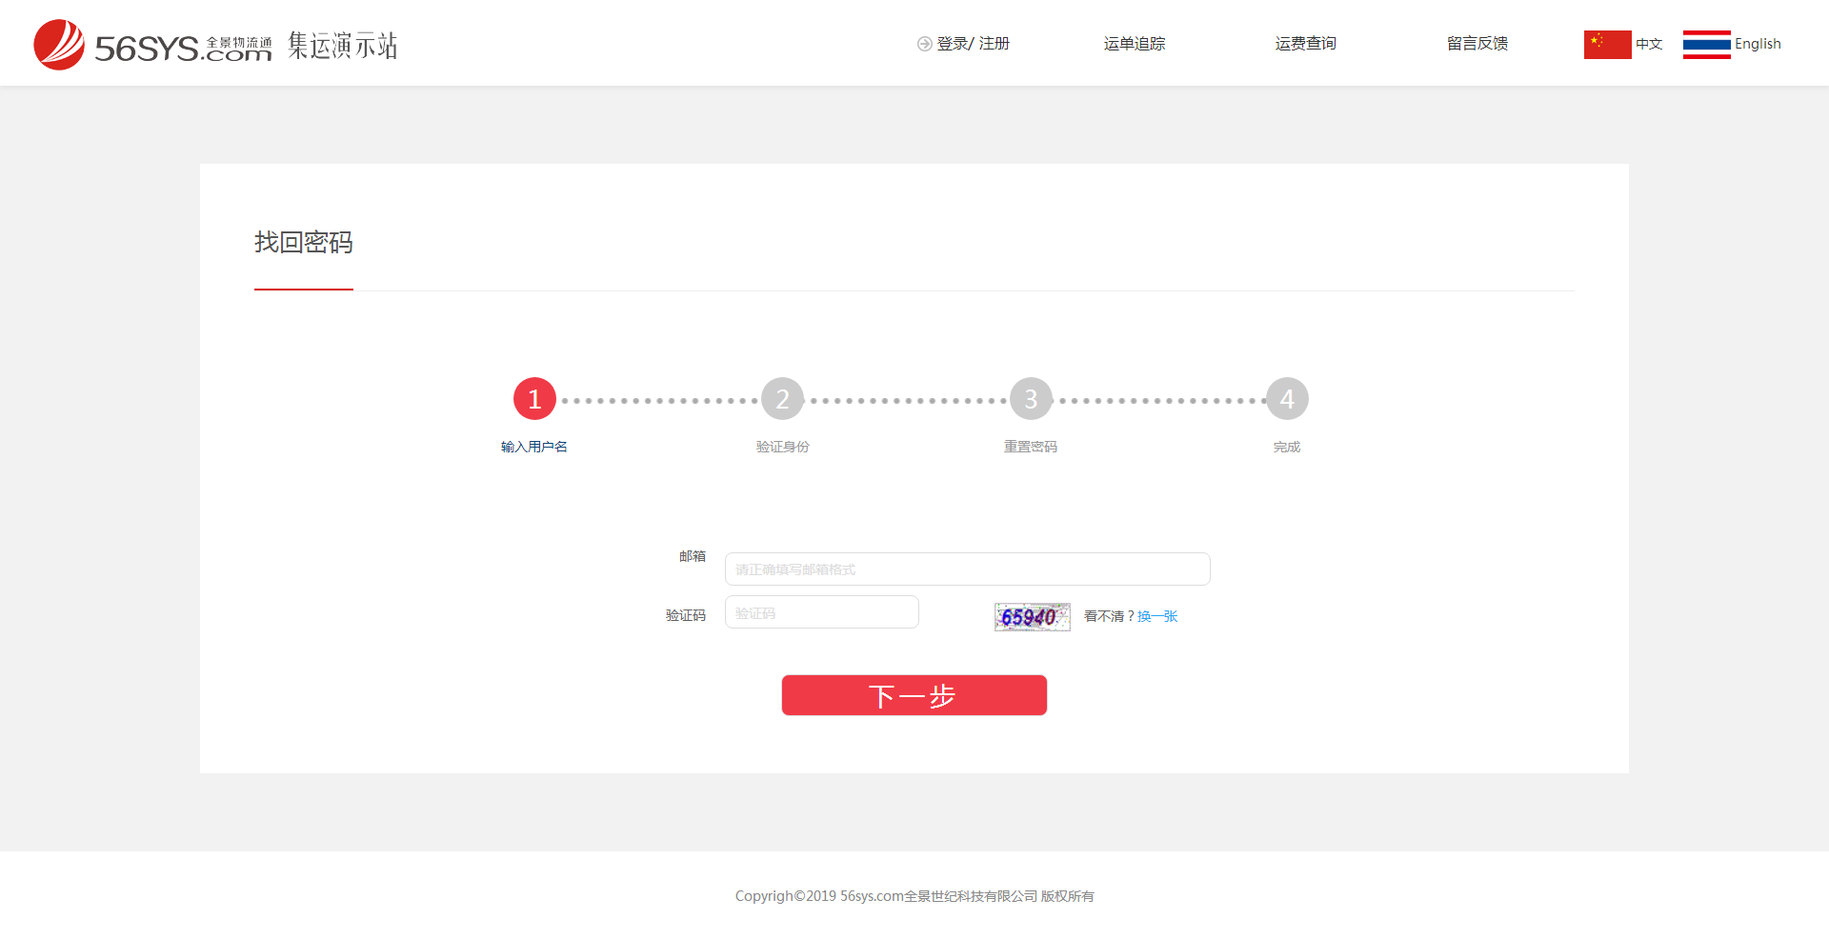Switch language to English
1829x939 pixels.
(x=1758, y=44)
